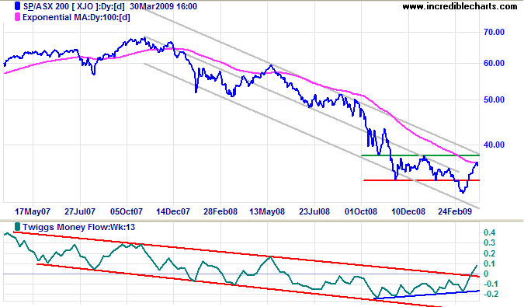The image size is (524, 307).
Task: Click the blue SP/ASX 200 legend swatch
Action: point(17,6)
